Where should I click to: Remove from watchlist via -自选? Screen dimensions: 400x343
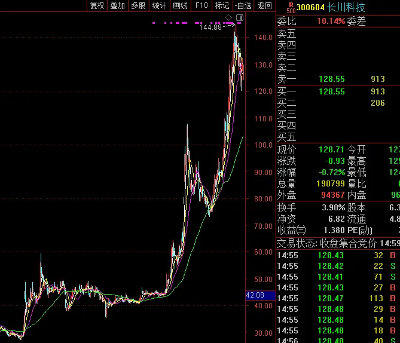pyautogui.click(x=243, y=5)
